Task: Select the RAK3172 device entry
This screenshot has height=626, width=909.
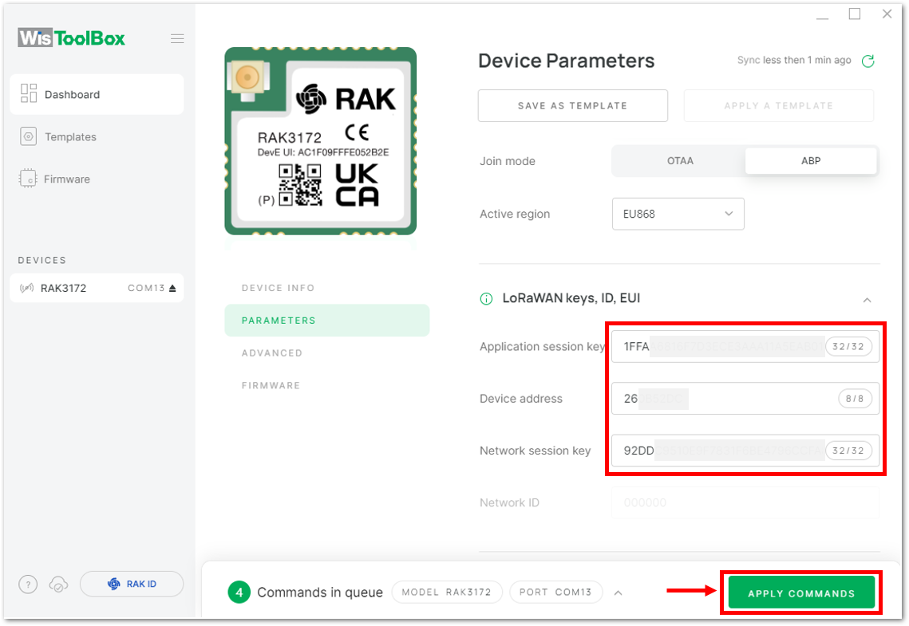Action: click(97, 288)
